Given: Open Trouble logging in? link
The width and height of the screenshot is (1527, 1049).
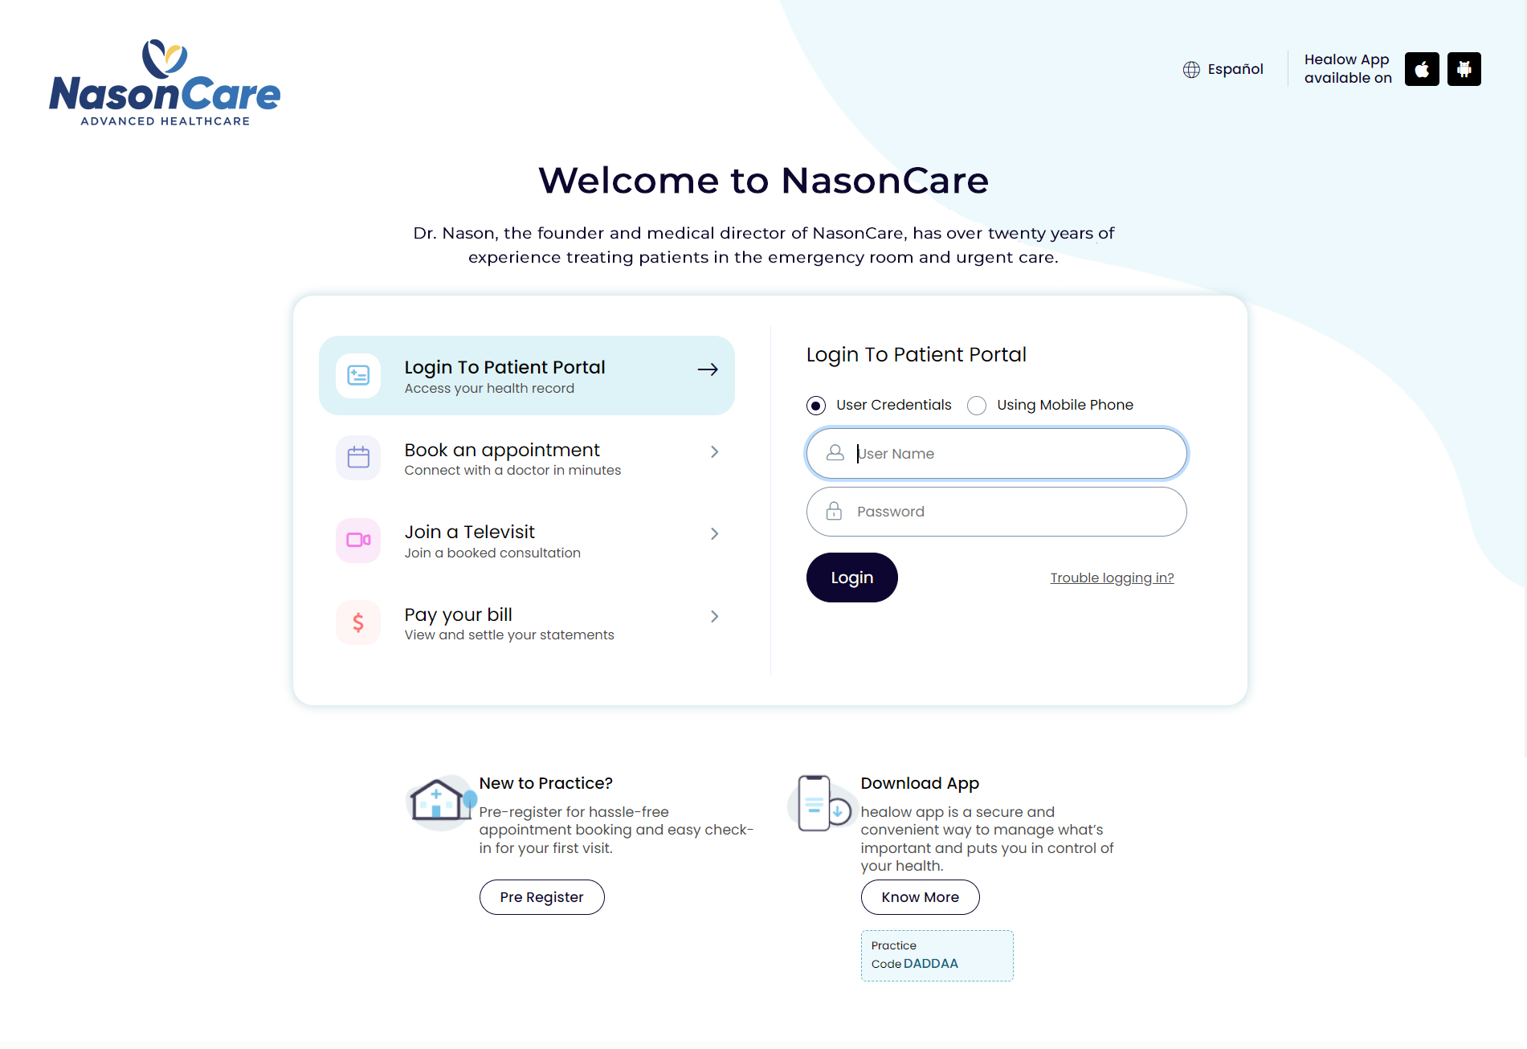Looking at the screenshot, I should [x=1113, y=578].
